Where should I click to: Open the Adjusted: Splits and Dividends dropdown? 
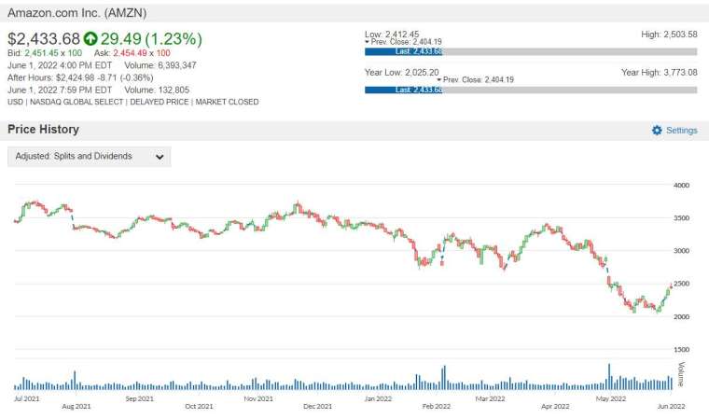89,157
